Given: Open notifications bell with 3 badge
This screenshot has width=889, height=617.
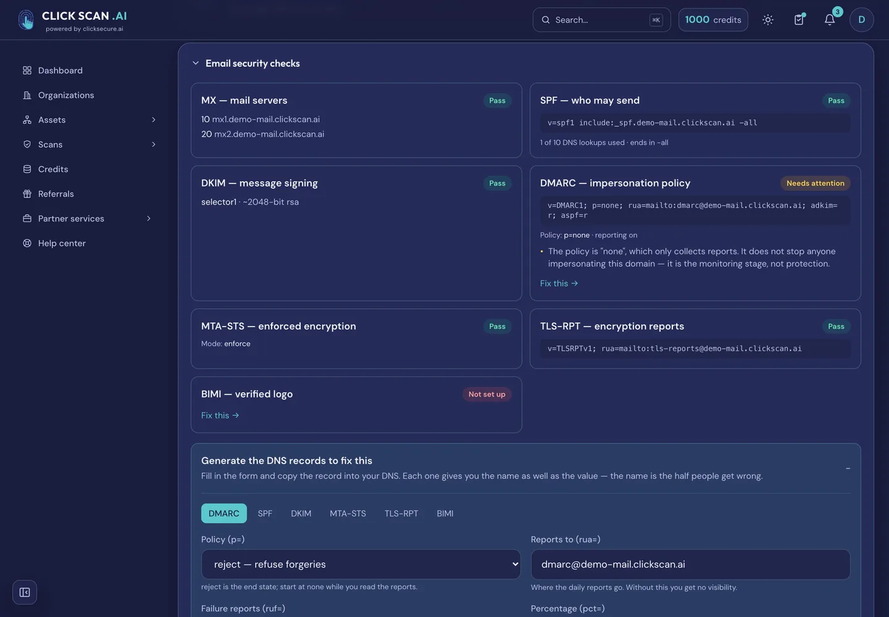Looking at the screenshot, I should 830,19.
